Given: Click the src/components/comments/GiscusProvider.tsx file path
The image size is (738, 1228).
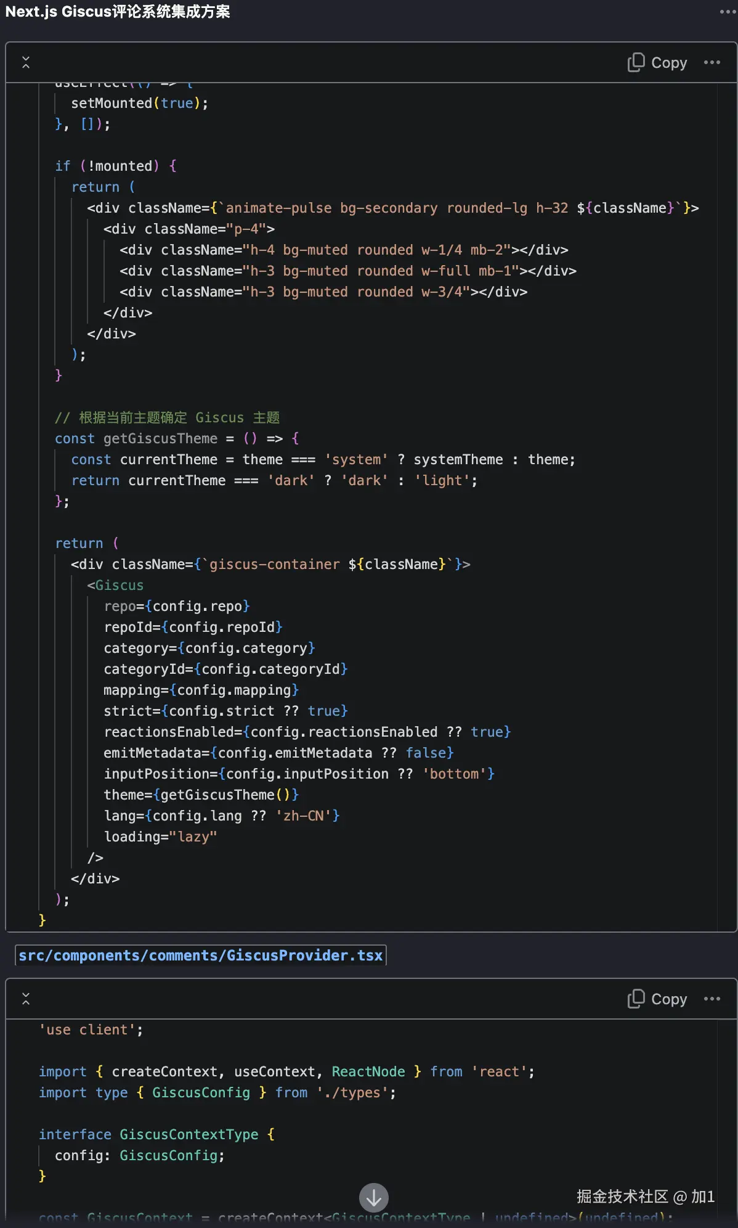Looking at the screenshot, I should click(201, 955).
